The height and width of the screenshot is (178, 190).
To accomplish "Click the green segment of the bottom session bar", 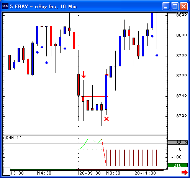I will click(43, 170).
